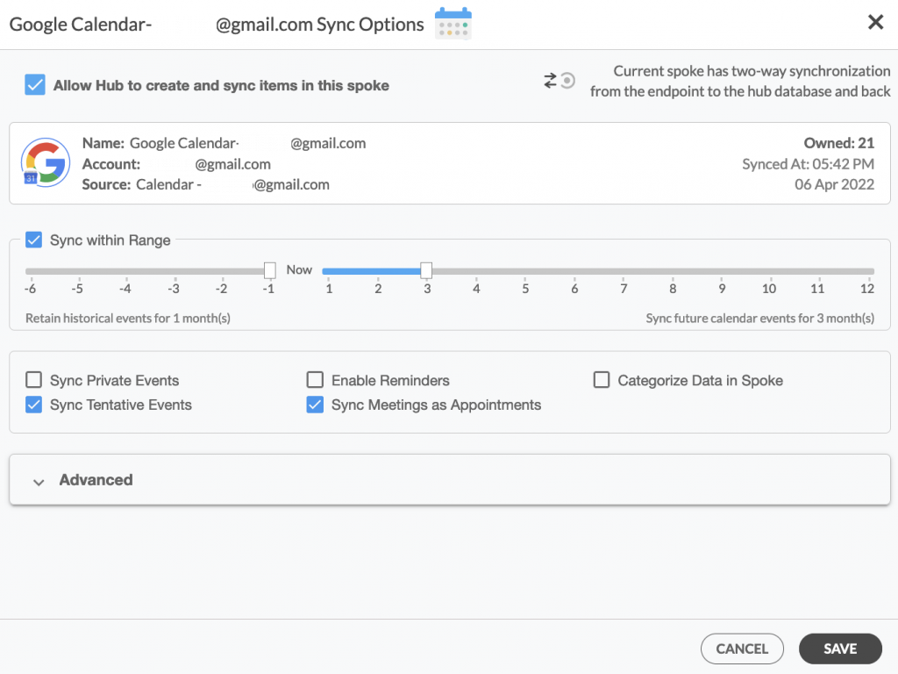Click the 'Now' label between sliders

(299, 270)
